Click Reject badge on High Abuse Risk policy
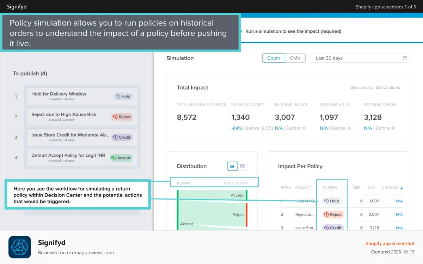This screenshot has width=423, height=264. pos(122,117)
